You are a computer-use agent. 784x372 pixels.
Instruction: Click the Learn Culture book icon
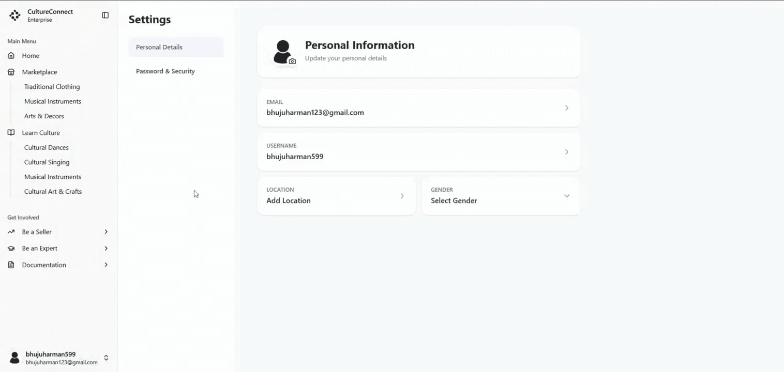pos(11,133)
